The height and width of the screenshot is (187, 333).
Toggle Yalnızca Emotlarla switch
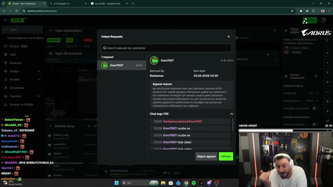[315, 124]
